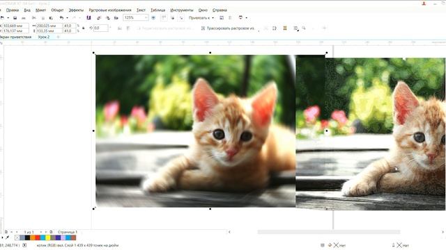Click the Import icon in toolbar
Viewport: 446px width, 250px height.
click(99, 18)
